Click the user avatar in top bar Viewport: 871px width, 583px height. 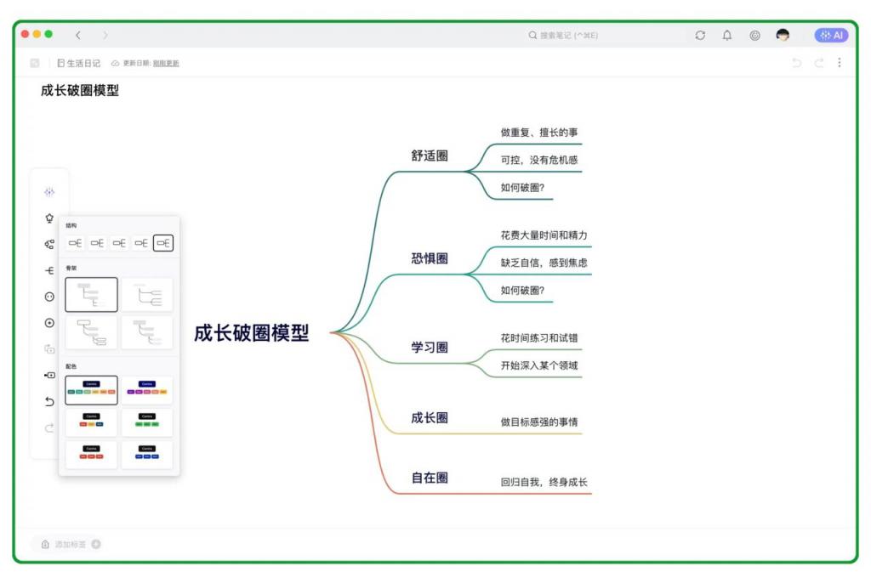(x=783, y=35)
